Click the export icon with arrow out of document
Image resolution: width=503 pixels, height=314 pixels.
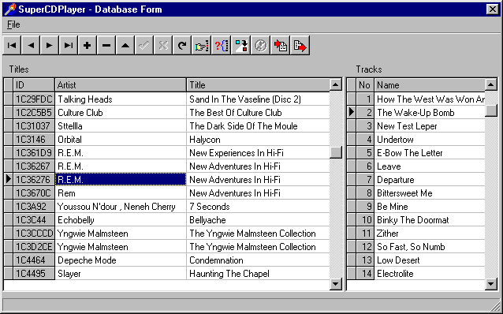(x=300, y=46)
